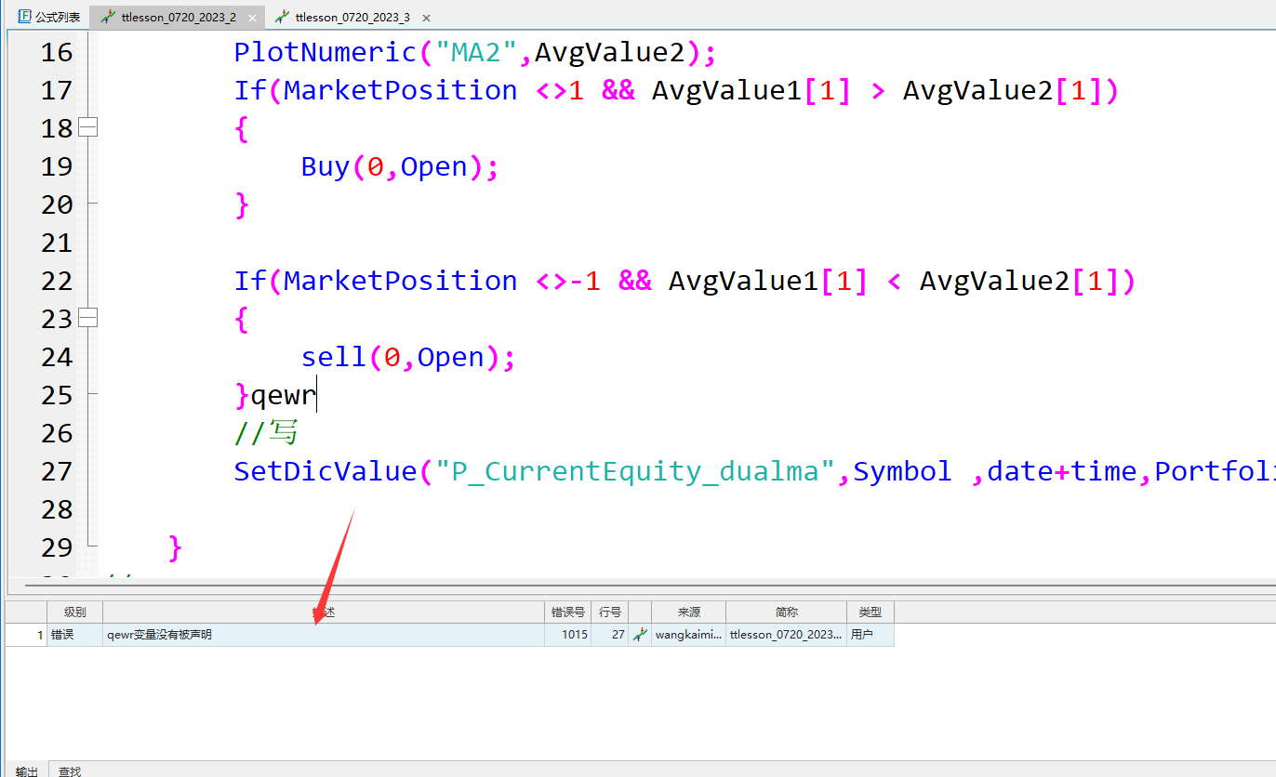Viewport: 1276px width, 777px height.
Task: Collapse the code block at line 23
Action: tap(87, 319)
